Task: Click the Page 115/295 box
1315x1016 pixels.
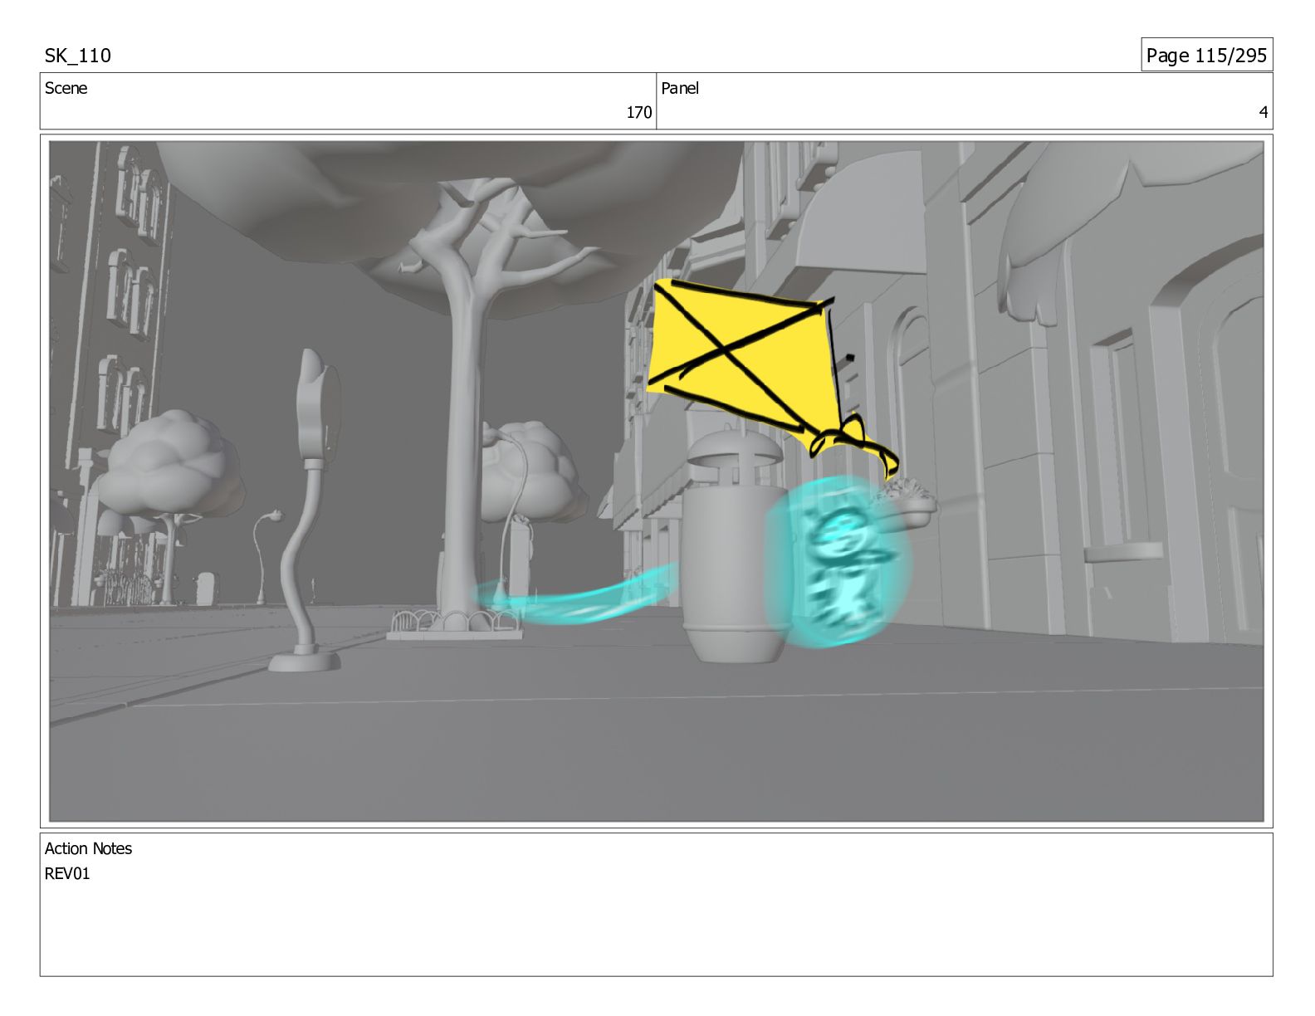Action: click(x=1206, y=55)
